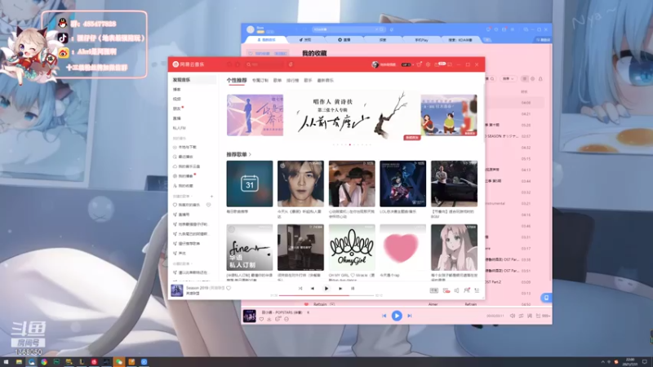Open the center banner 从前有座山 album
This screenshot has width=653, height=367.
pos(352,117)
